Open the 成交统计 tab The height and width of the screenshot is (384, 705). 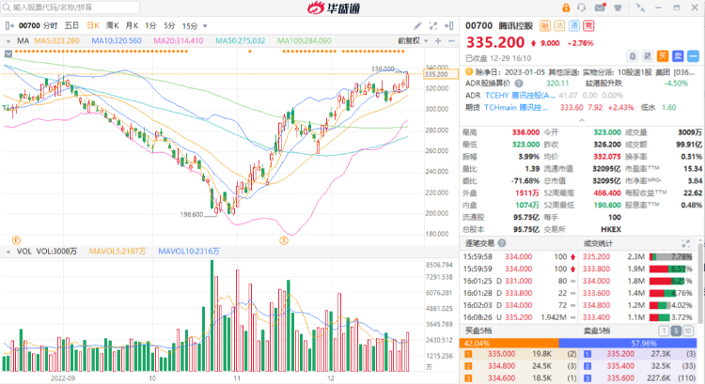[598, 243]
